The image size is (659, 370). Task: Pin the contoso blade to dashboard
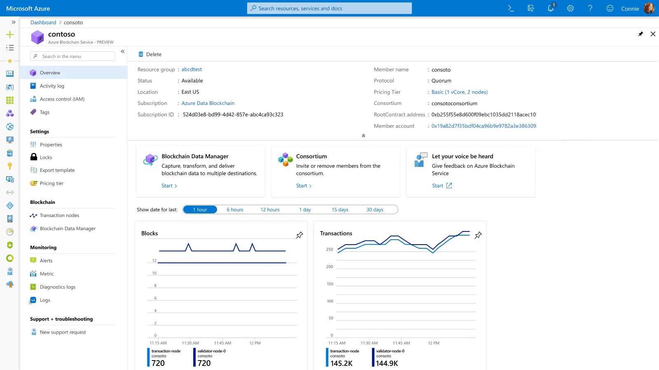pos(640,34)
